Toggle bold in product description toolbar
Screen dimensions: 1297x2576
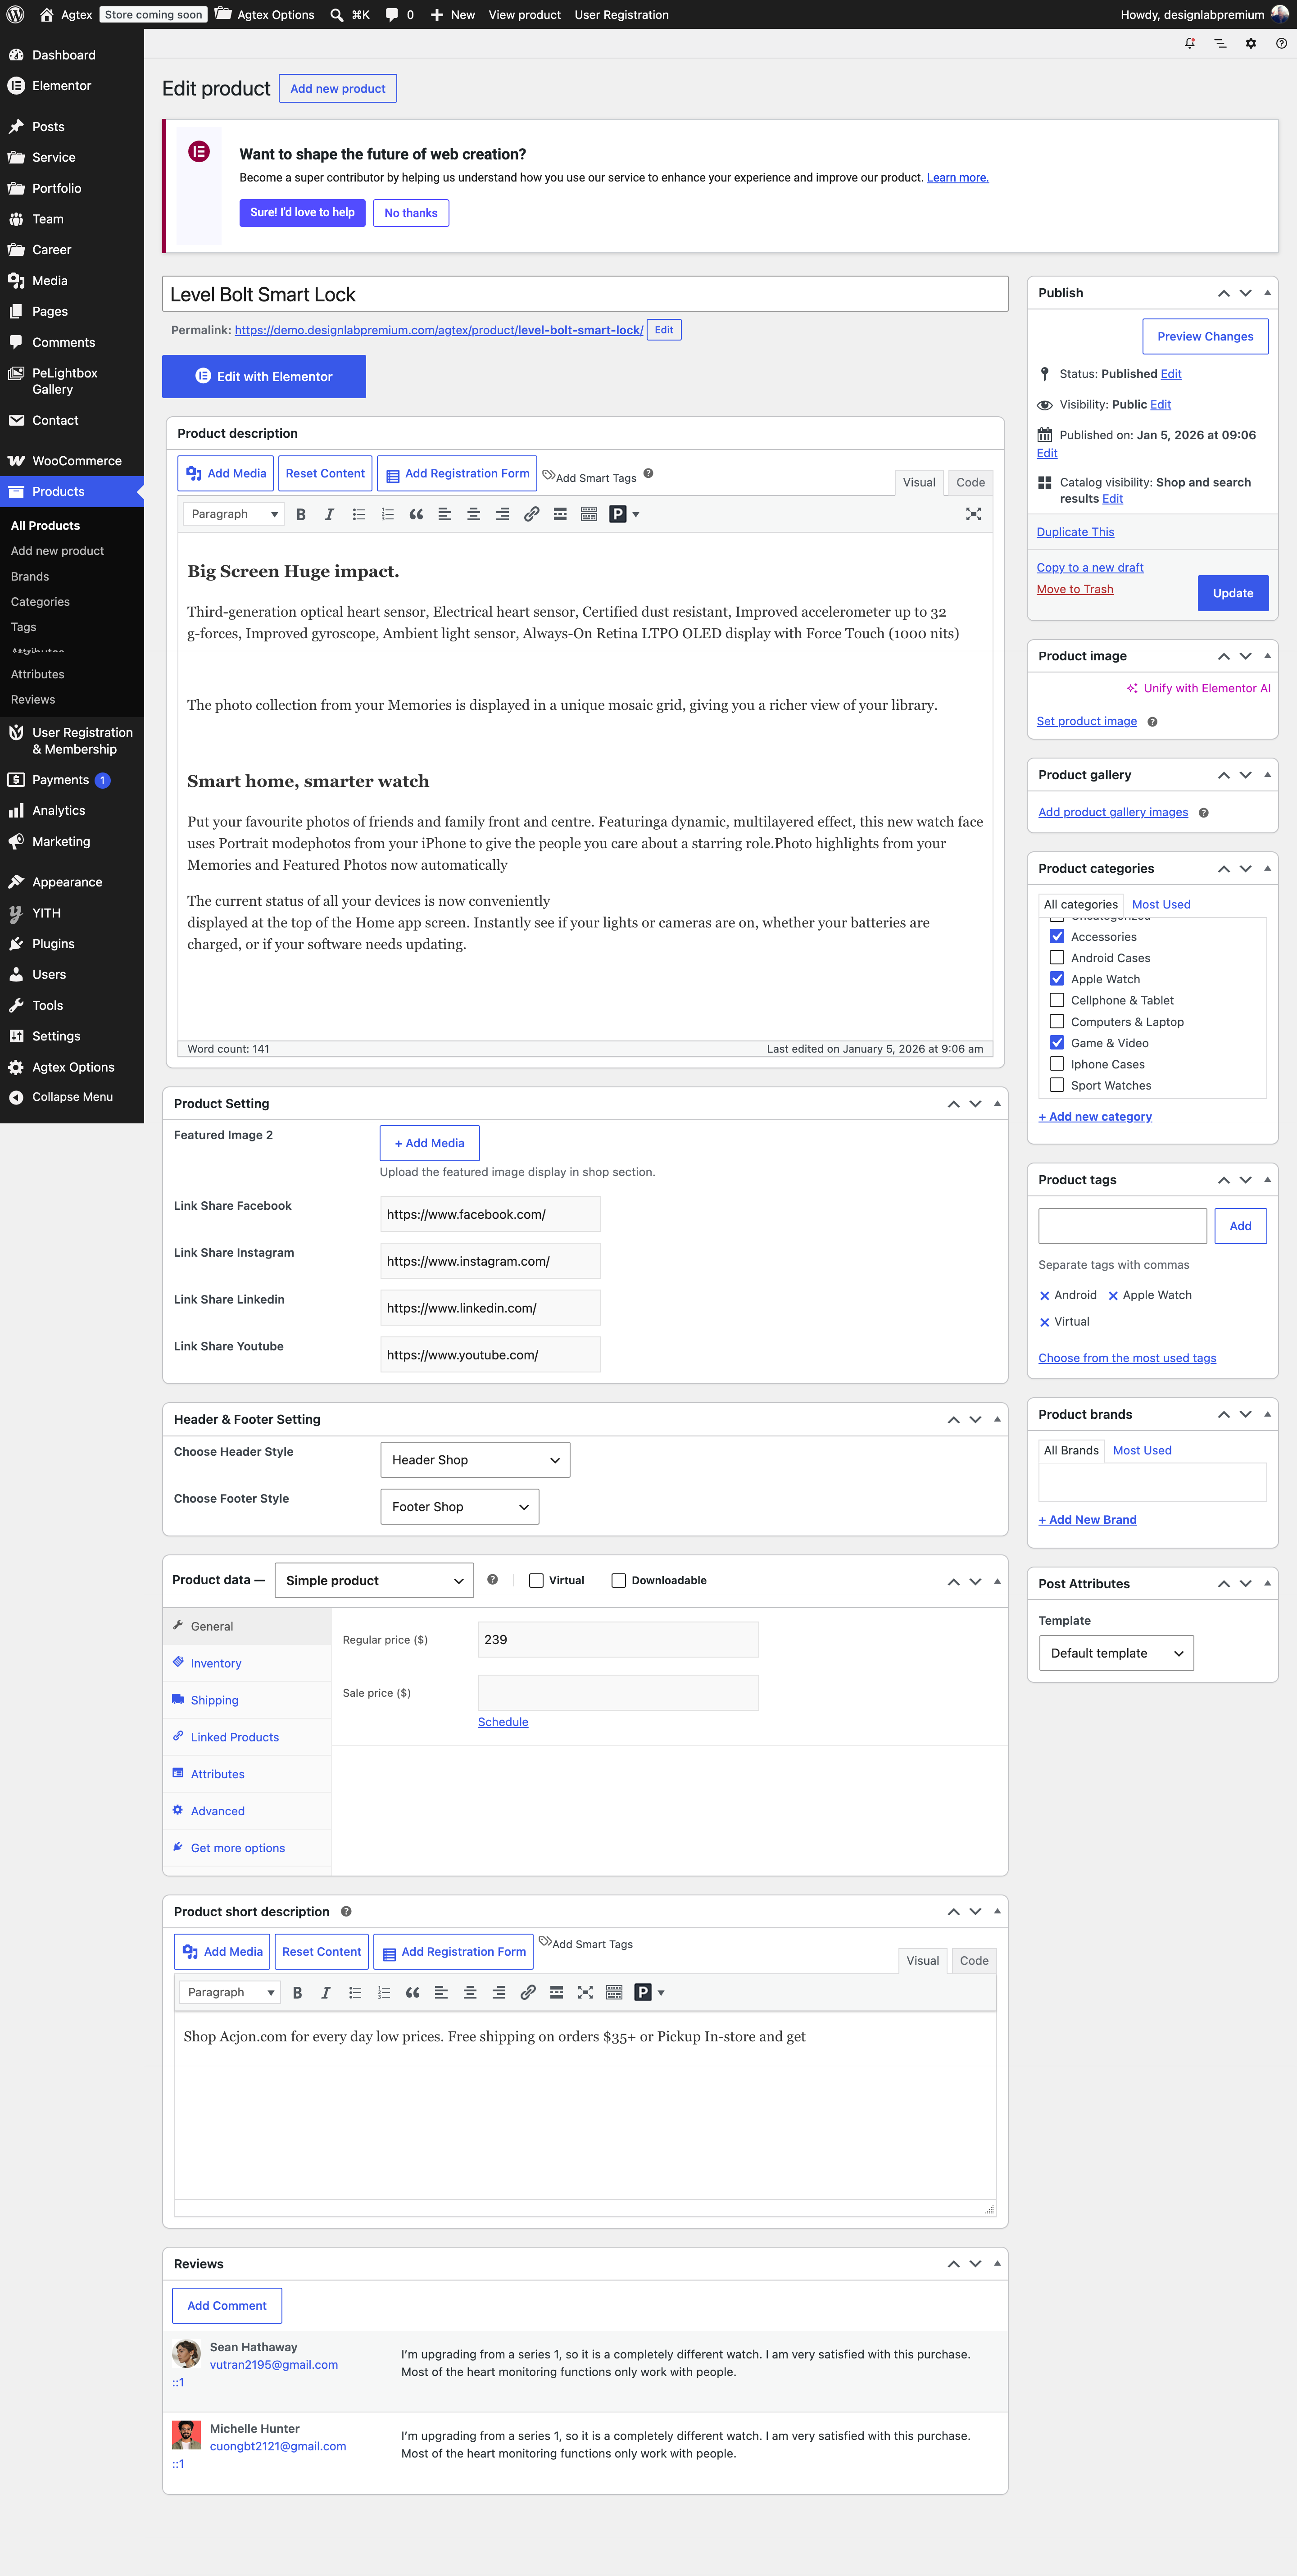[301, 514]
